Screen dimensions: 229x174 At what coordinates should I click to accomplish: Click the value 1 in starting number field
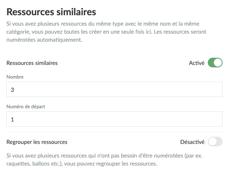12,119
